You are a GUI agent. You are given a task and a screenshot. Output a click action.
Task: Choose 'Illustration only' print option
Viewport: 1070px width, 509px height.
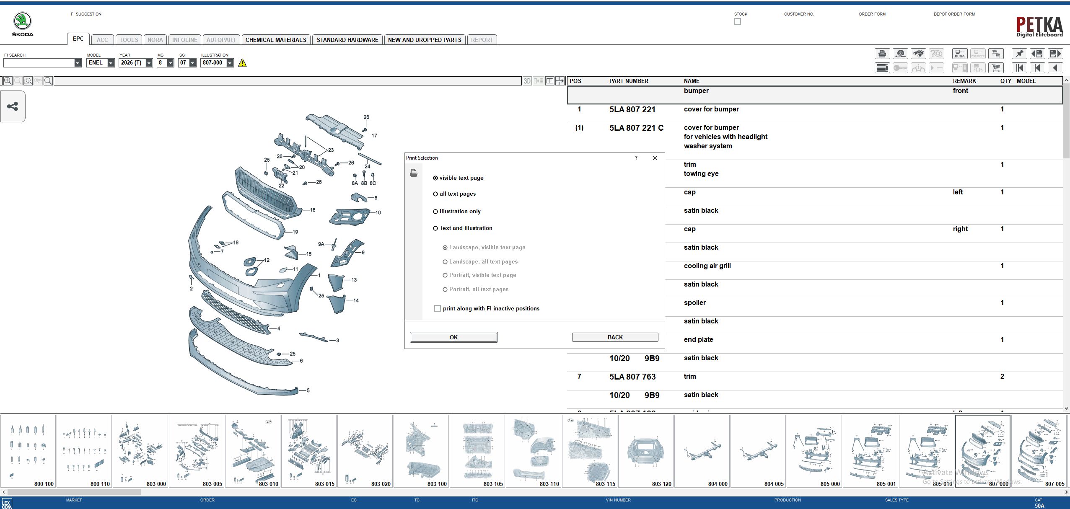[435, 212]
